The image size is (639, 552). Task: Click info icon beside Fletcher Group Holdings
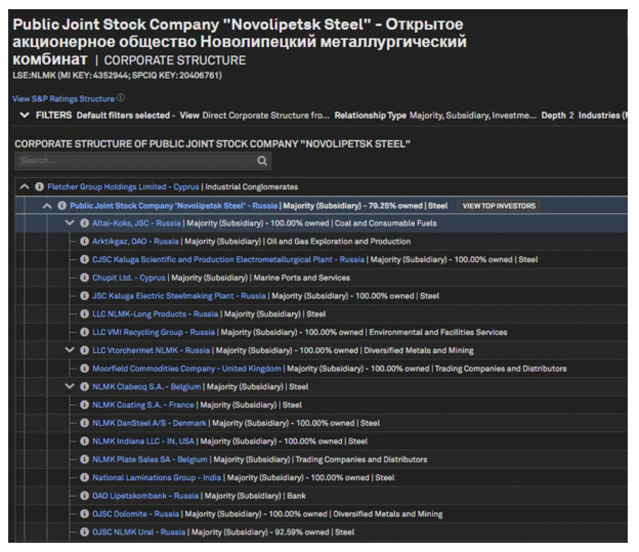tap(39, 187)
